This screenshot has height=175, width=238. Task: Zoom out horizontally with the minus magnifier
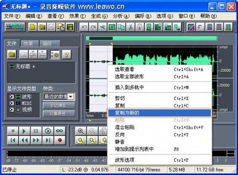coord(92,131)
